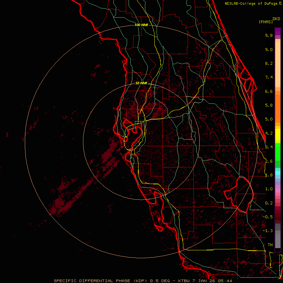Click the 5.0 value on the color scale
The height and width of the screenshot is (283, 283).
[x=269, y=119]
